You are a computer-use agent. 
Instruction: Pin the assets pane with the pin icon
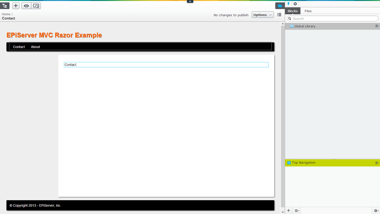click(289, 4)
